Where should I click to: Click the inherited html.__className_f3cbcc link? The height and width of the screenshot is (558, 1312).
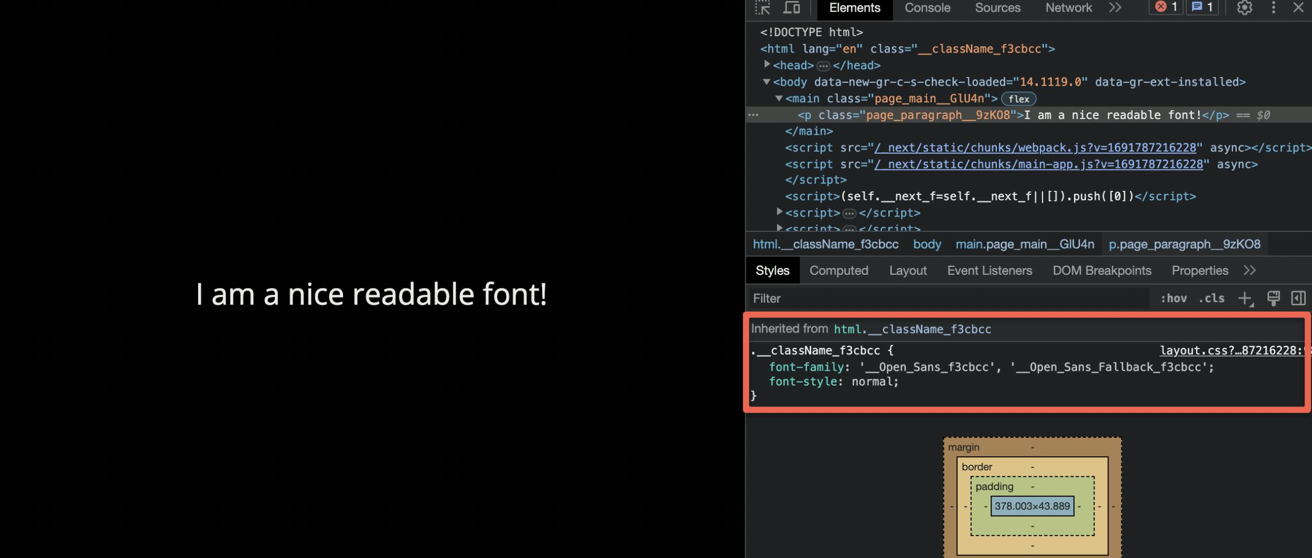(x=912, y=329)
